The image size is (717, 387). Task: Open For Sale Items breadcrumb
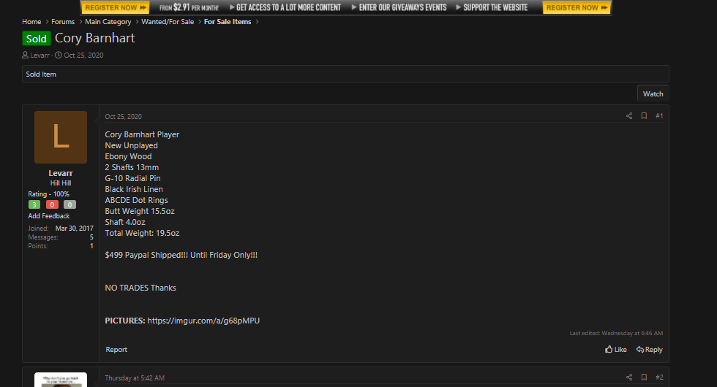point(228,22)
